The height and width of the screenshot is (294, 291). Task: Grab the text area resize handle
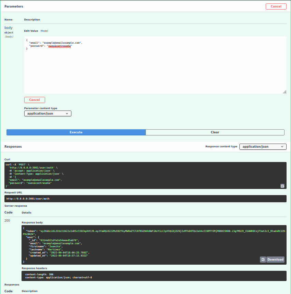pos(285,92)
